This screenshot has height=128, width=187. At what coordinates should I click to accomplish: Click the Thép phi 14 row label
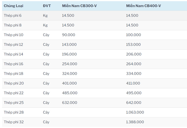coord(14,54)
